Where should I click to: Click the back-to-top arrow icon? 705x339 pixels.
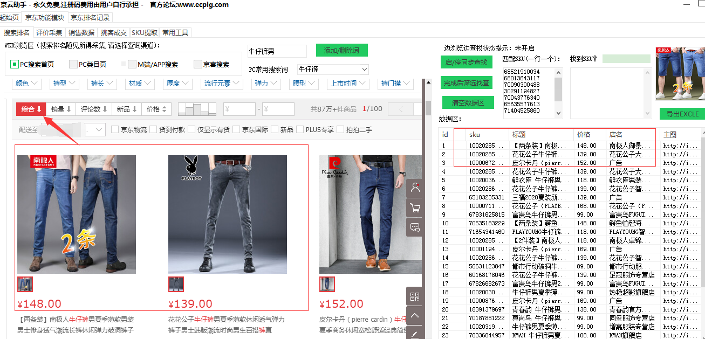point(415,316)
